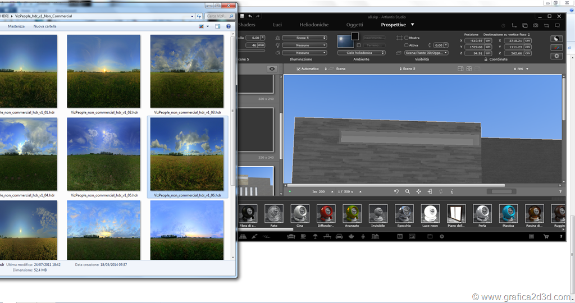Click the Nuova cartella button
The image size is (575, 303).
point(45,26)
